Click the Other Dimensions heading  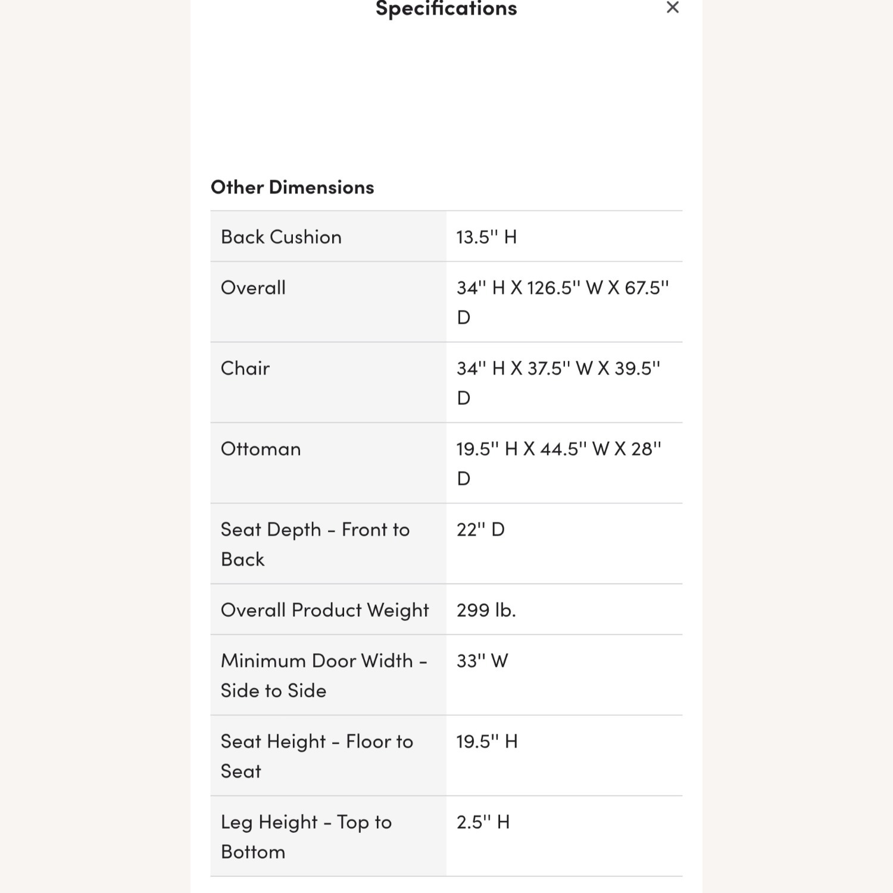pos(292,187)
